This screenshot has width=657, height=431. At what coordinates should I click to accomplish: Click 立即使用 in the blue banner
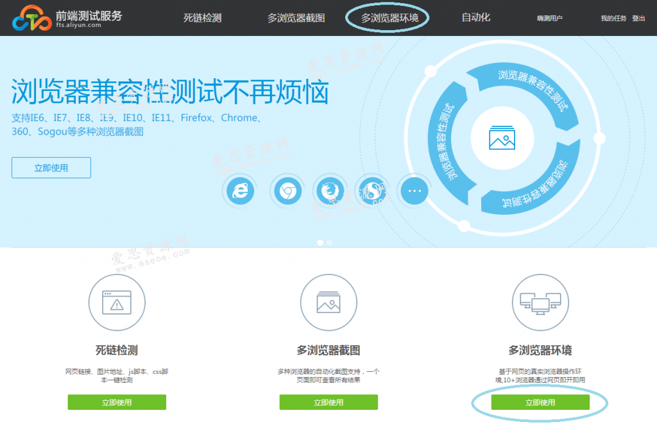pyautogui.click(x=51, y=167)
